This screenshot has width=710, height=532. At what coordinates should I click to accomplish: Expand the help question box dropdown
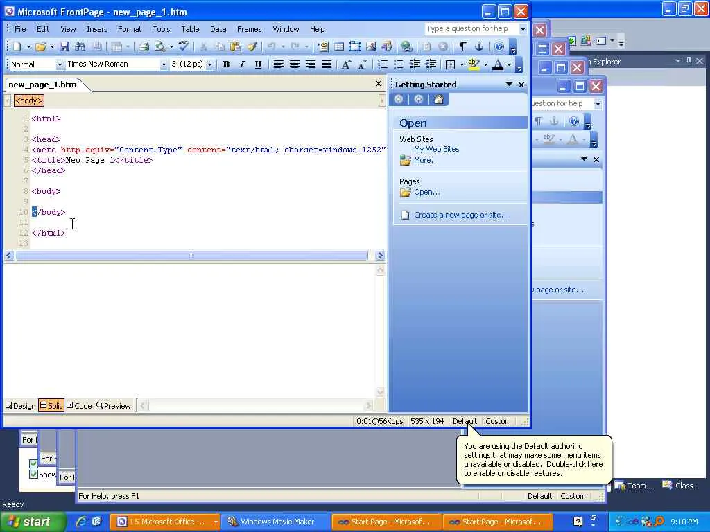(x=523, y=29)
